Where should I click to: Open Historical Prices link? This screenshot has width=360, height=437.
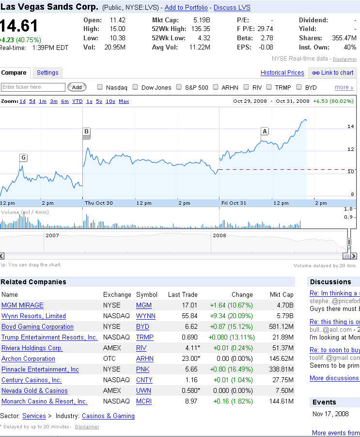[282, 73]
